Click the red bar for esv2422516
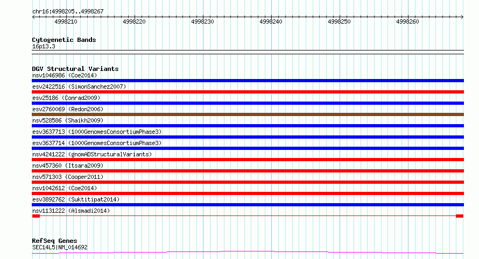 (x=248, y=92)
